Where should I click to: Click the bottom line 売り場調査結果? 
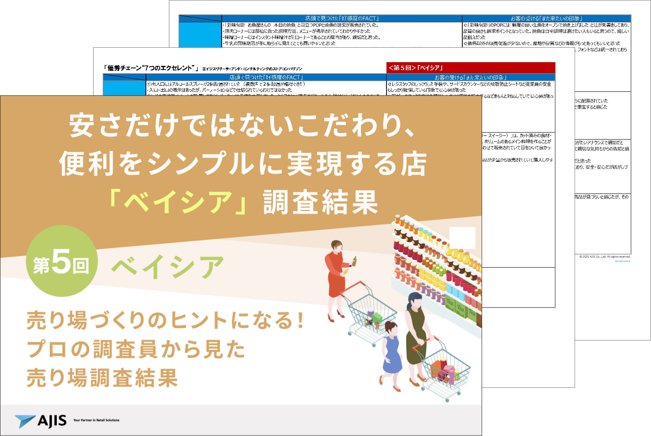point(102,378)
